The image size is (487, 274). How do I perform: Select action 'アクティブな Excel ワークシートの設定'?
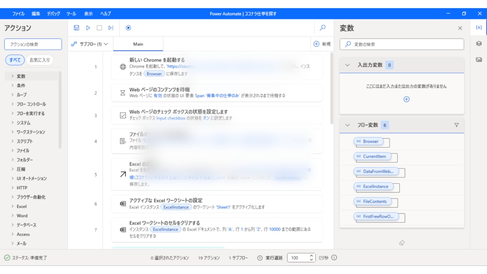point(217,204)
